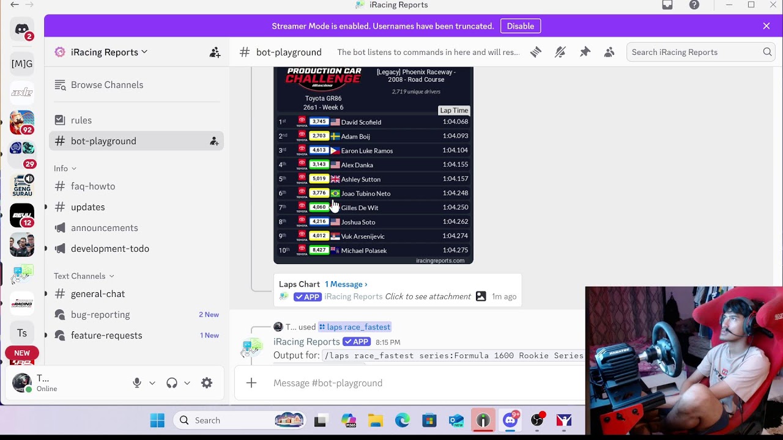783x440 pixels.
Task: Open the rules channel
Action: [136, 120]
